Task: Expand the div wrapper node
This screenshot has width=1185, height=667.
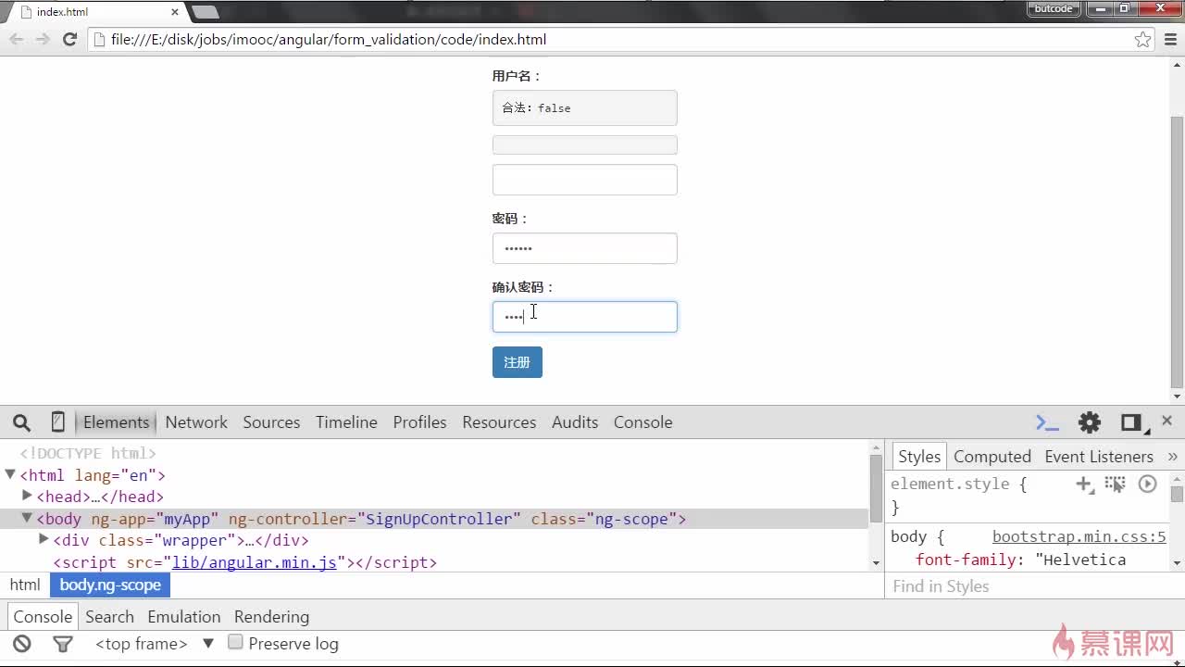Action: coord(44,539)
